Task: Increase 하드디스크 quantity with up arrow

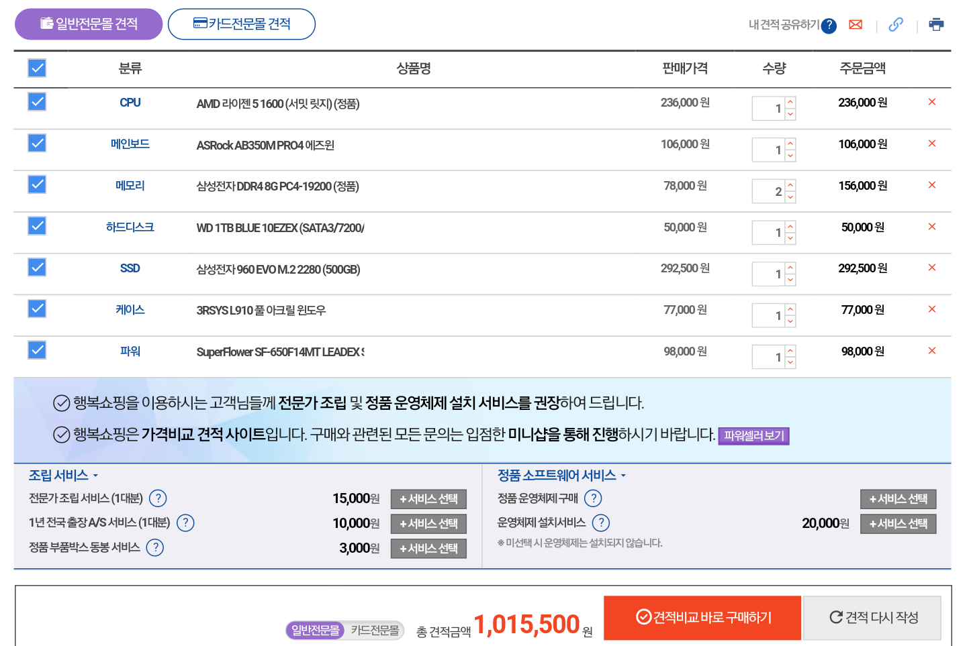Action: coord(790,227)
